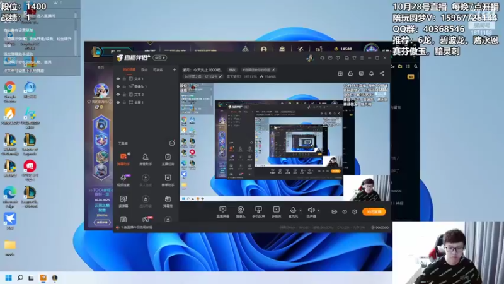Start recording with camcorder icon
Image resolution: width=504 pixels, height=284 pixels.
click(335, 211)
